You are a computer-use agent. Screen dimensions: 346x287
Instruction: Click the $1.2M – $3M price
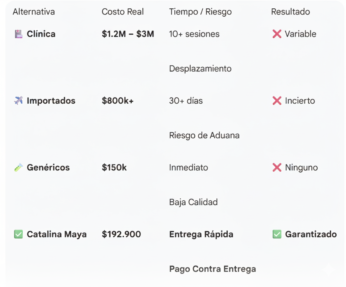128,34
